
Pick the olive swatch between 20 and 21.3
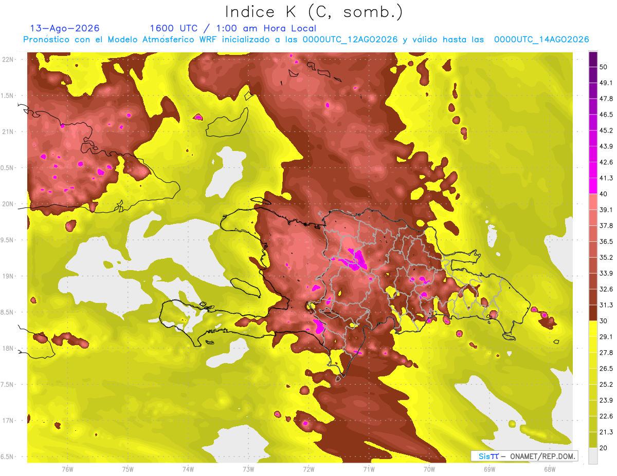593,441
